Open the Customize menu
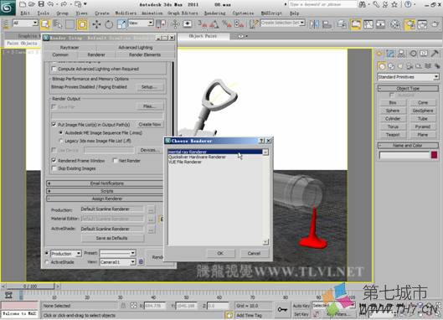The image size is (443, 320). click(x=243, y=13)
